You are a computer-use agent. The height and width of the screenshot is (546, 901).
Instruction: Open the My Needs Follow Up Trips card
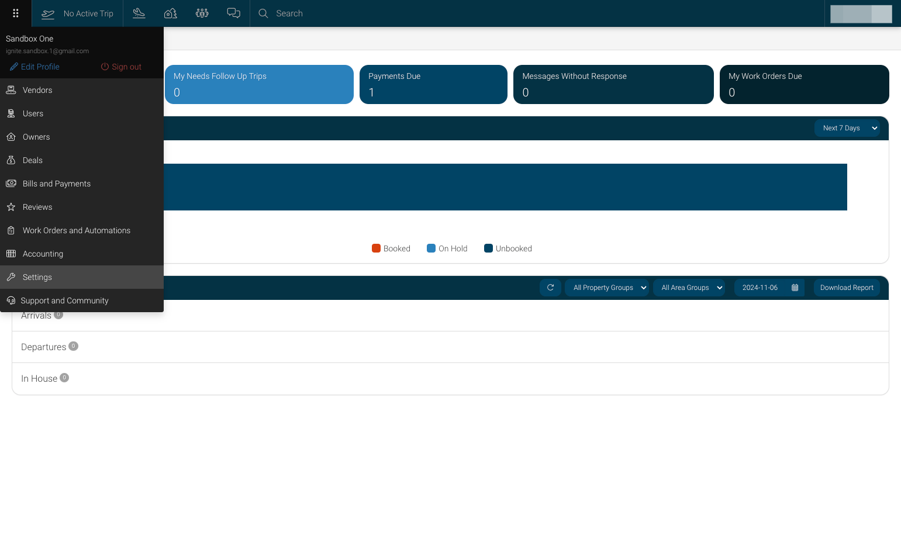click(x=259, y=84)
